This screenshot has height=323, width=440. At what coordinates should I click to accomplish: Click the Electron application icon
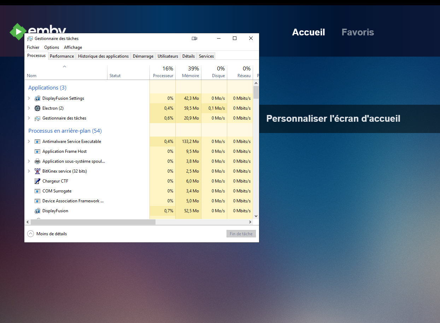point(37,108)
